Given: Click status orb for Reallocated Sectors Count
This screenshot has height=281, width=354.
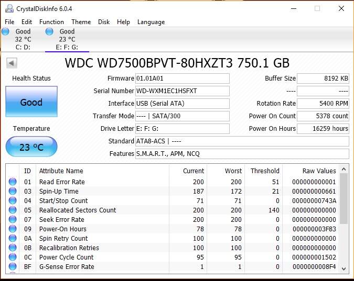Looking at the screenshot, I should coord(12,210).
